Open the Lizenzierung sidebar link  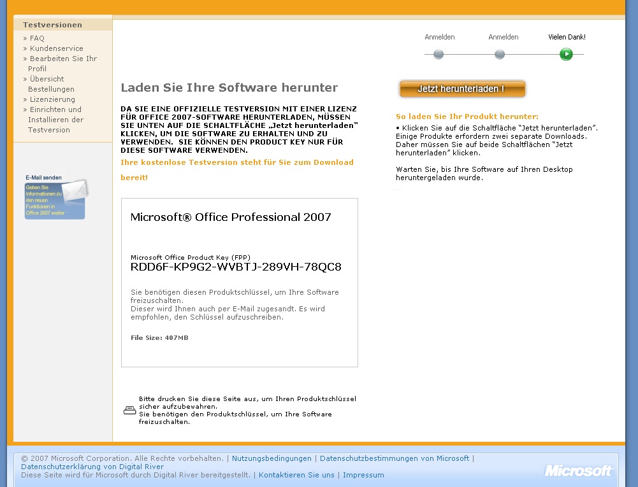52,99
